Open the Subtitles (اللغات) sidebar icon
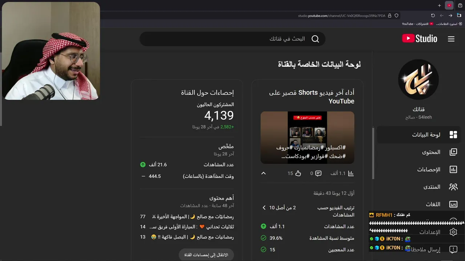This screenshot has width=465, height=261. click(x=453, y=204)
